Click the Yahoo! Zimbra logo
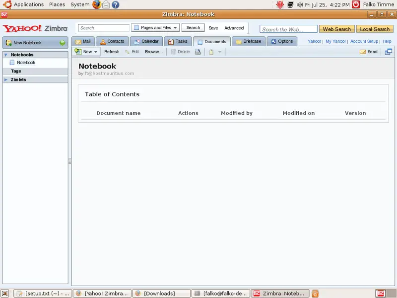 [35, 28]
